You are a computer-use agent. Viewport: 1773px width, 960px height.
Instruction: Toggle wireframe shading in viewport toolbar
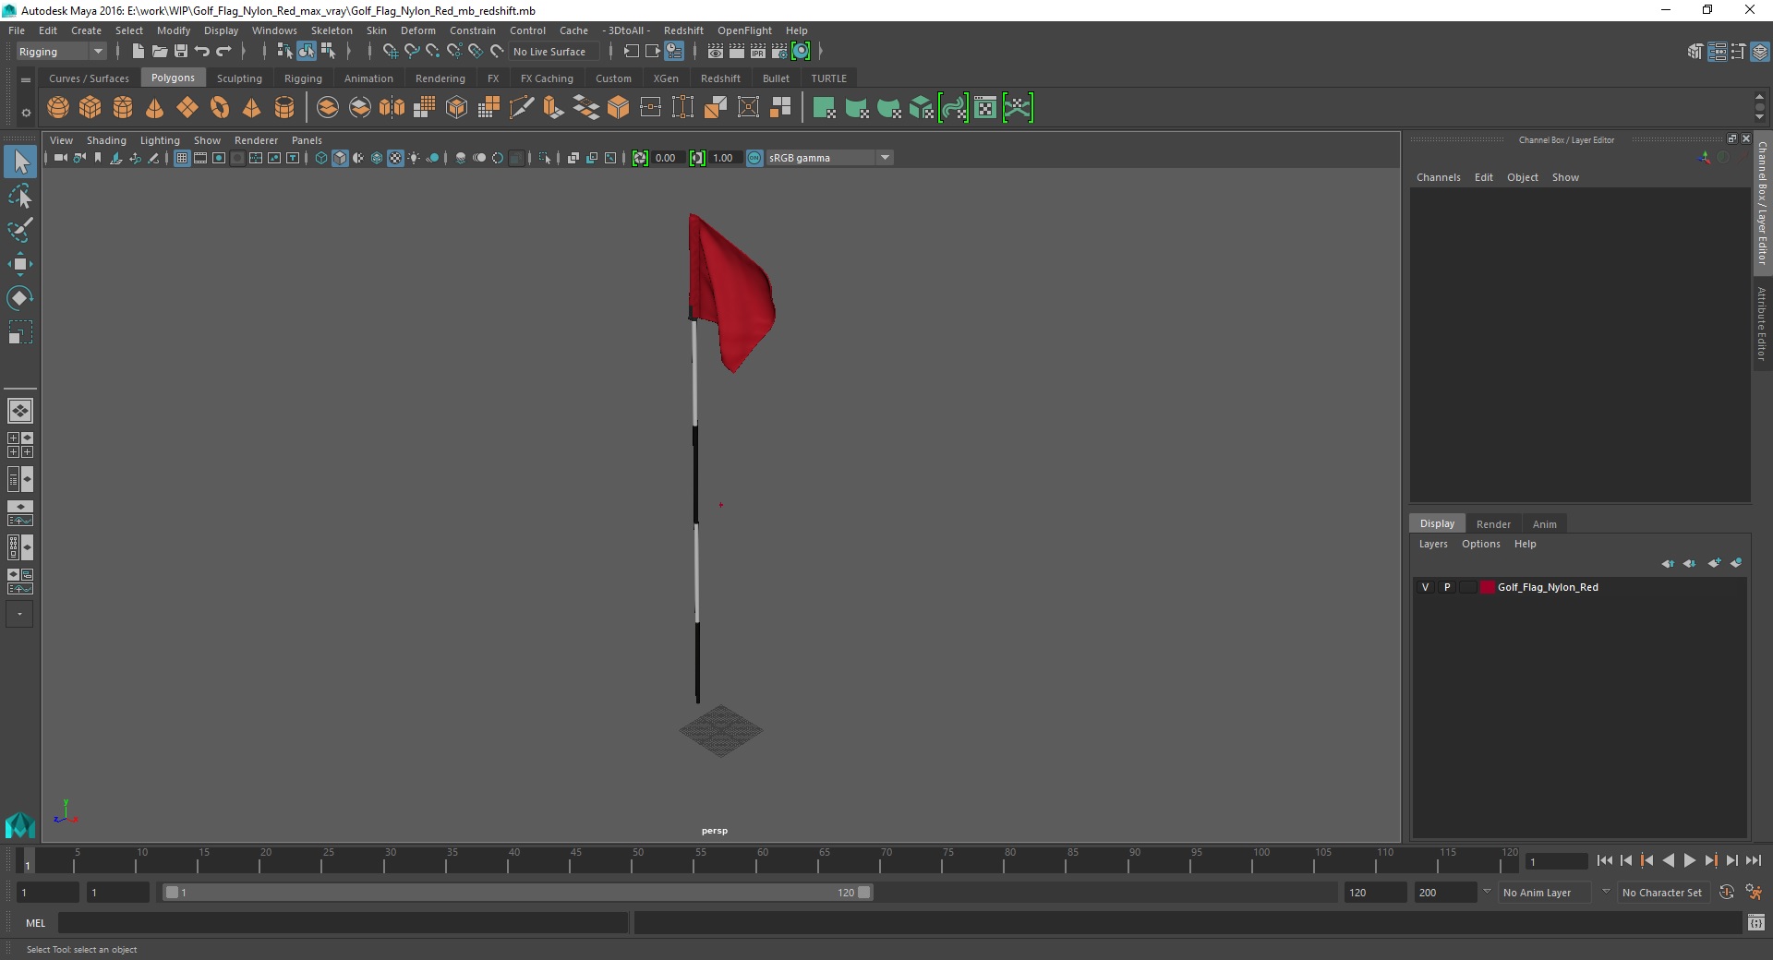[321, 158]
